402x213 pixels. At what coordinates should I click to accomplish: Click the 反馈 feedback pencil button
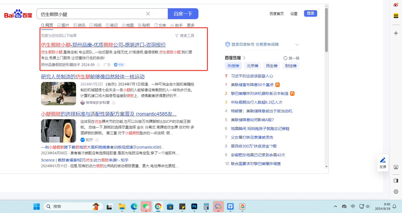383,163
